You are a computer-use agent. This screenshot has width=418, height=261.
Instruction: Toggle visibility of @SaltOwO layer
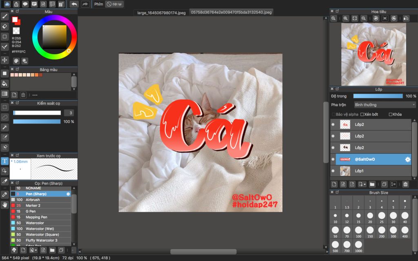pyautogui.click(x=333, y=159)
